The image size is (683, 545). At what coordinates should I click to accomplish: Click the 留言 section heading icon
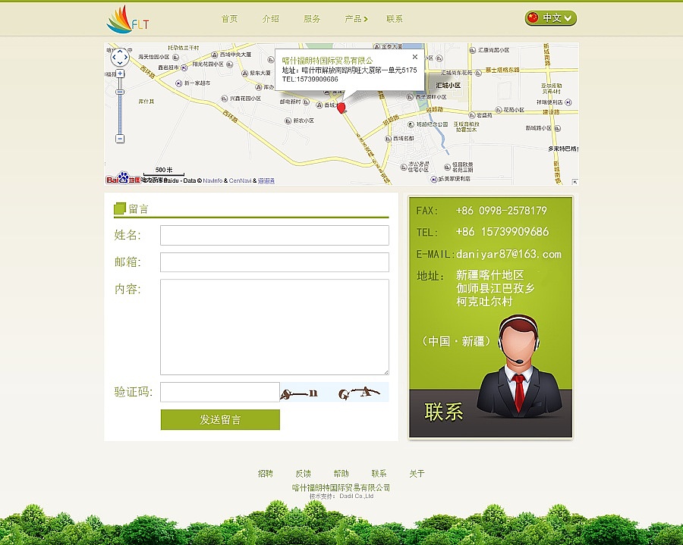click(x=120, y=208)
